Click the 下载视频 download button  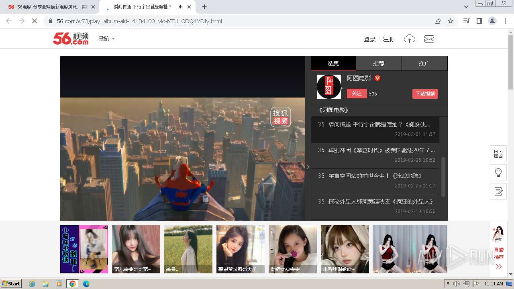[425, 94]
